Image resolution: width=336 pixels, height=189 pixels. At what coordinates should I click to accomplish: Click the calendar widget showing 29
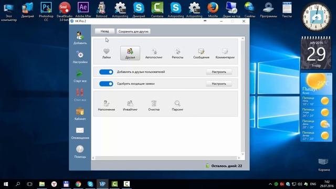click(x=316, y=53)
